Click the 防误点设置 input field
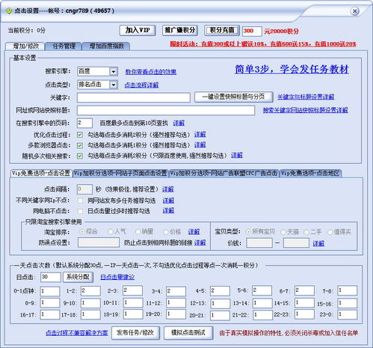Image resolution: width=373 pixels, height=348 pixels. 99,242
